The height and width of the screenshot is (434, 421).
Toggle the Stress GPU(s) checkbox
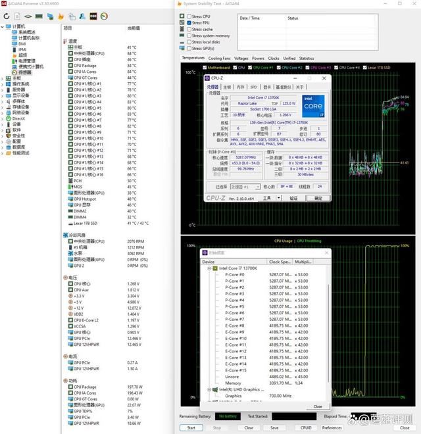point(189,48)
